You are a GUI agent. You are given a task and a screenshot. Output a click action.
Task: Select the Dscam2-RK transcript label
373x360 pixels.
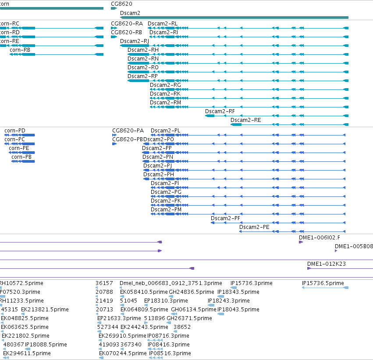pos(165,94)
